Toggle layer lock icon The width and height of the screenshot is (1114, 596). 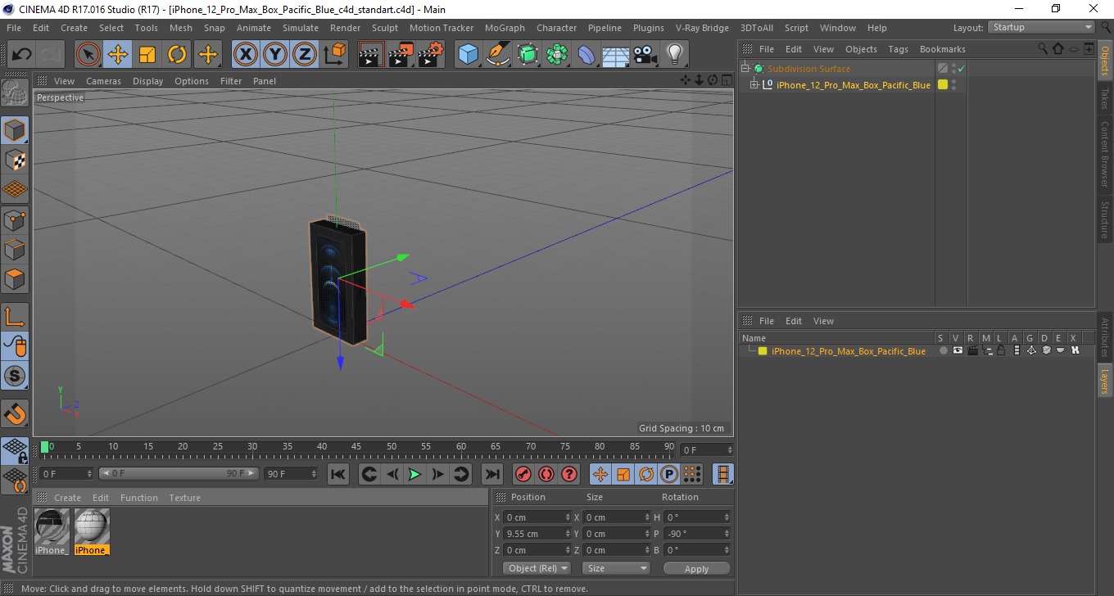tap(1001, 350)
